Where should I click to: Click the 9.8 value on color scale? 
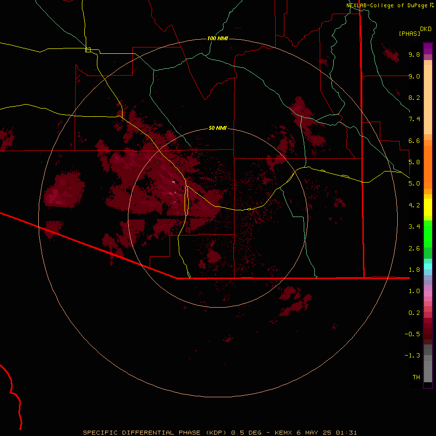pos(414,54)
